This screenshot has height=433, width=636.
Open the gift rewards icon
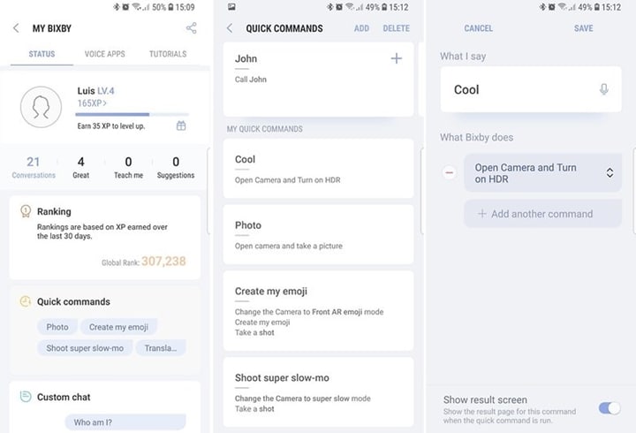[x=181, y=125]
